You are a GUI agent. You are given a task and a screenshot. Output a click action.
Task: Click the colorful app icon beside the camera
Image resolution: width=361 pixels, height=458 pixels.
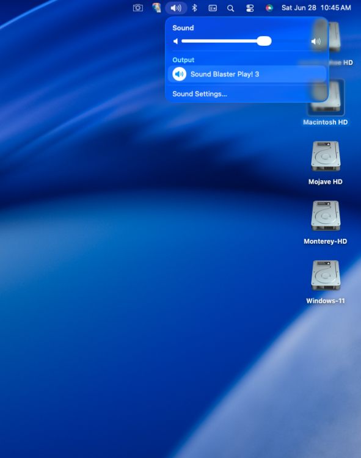click(x=156, y=7)
